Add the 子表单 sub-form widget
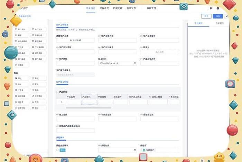The height and width of the screenshot is (162, 242). (x=21, y=90)
